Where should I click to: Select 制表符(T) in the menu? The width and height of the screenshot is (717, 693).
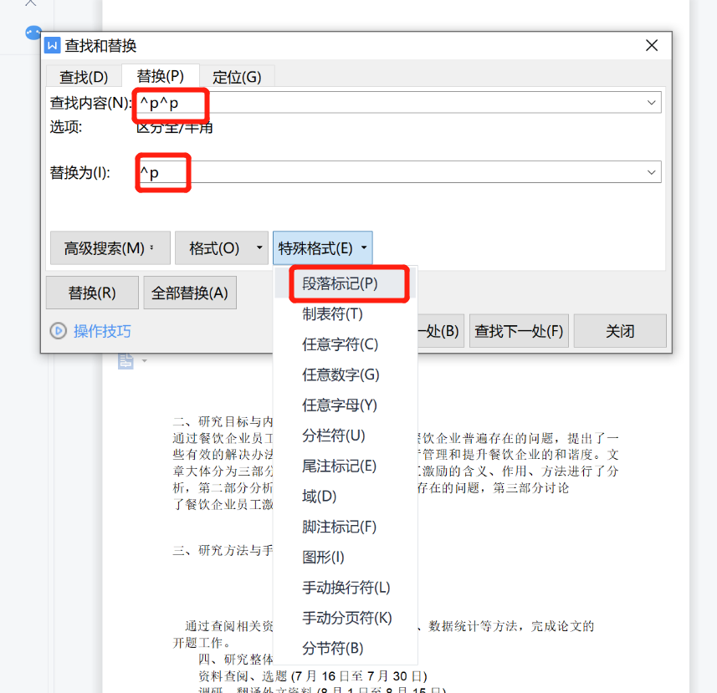click(332, 314)
